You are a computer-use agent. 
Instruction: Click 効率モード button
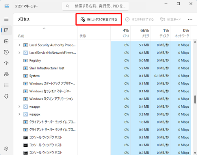pyautogui.click(x=171, y=20)
